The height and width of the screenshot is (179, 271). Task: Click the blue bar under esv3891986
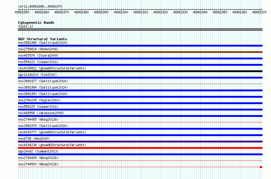140,46
